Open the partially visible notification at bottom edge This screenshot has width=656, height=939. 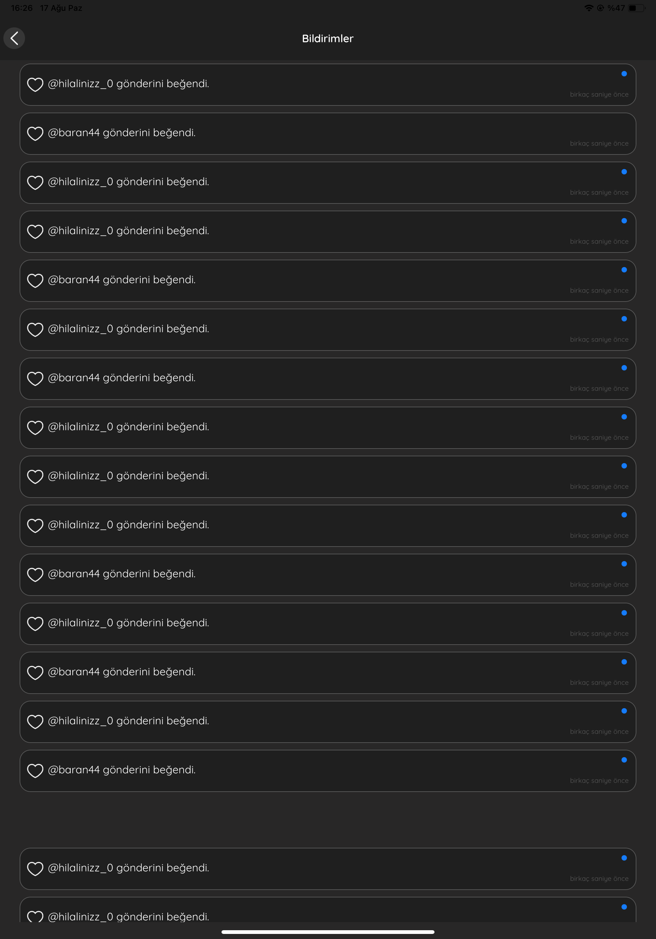coord(328,910)
